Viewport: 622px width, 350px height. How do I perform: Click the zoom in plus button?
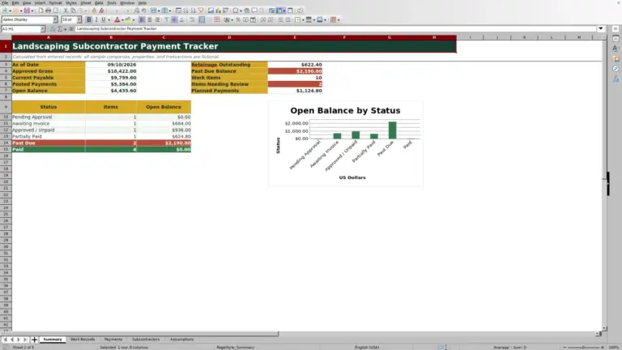click(603, 348)
